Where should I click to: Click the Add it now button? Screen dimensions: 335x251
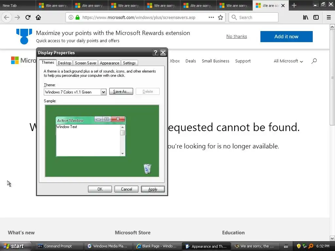pyautogui.click(x=287, y=37)
